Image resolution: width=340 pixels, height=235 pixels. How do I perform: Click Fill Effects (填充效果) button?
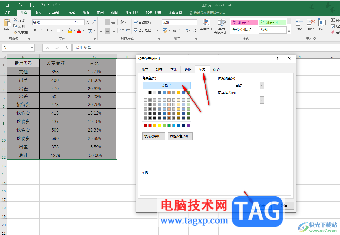tap(154, 136)
